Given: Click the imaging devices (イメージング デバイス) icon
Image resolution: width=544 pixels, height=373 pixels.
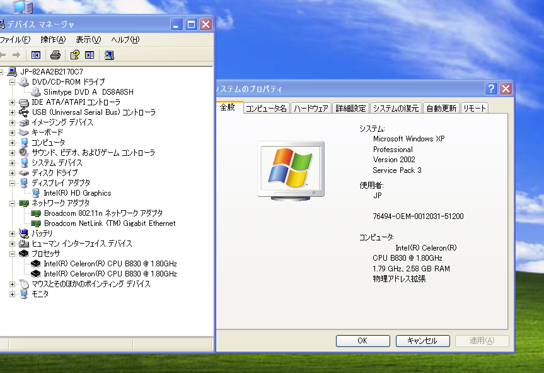Looking at the screenshot, I should 23,122.
